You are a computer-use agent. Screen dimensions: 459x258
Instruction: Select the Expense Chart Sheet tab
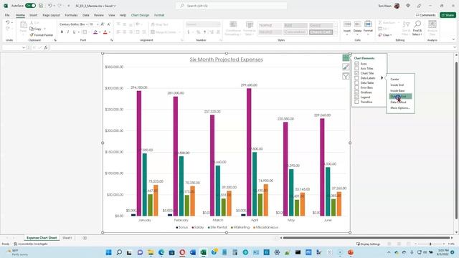click(42, 238)
